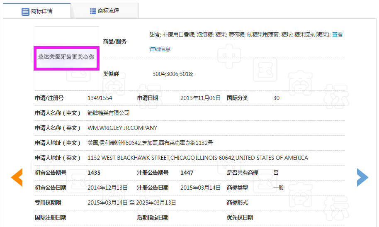Click the list icon on 商标详情 tab
This screenshot has height=227, width=379.
tap(25, 11)
